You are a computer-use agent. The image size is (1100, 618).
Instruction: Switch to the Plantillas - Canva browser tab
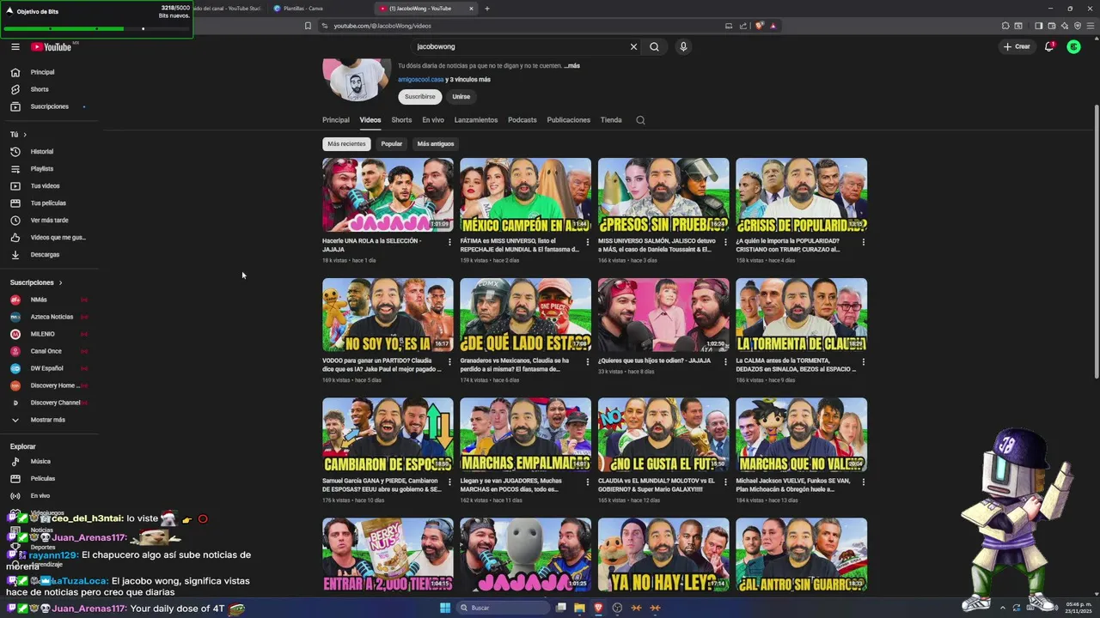(x=318, y=9)
